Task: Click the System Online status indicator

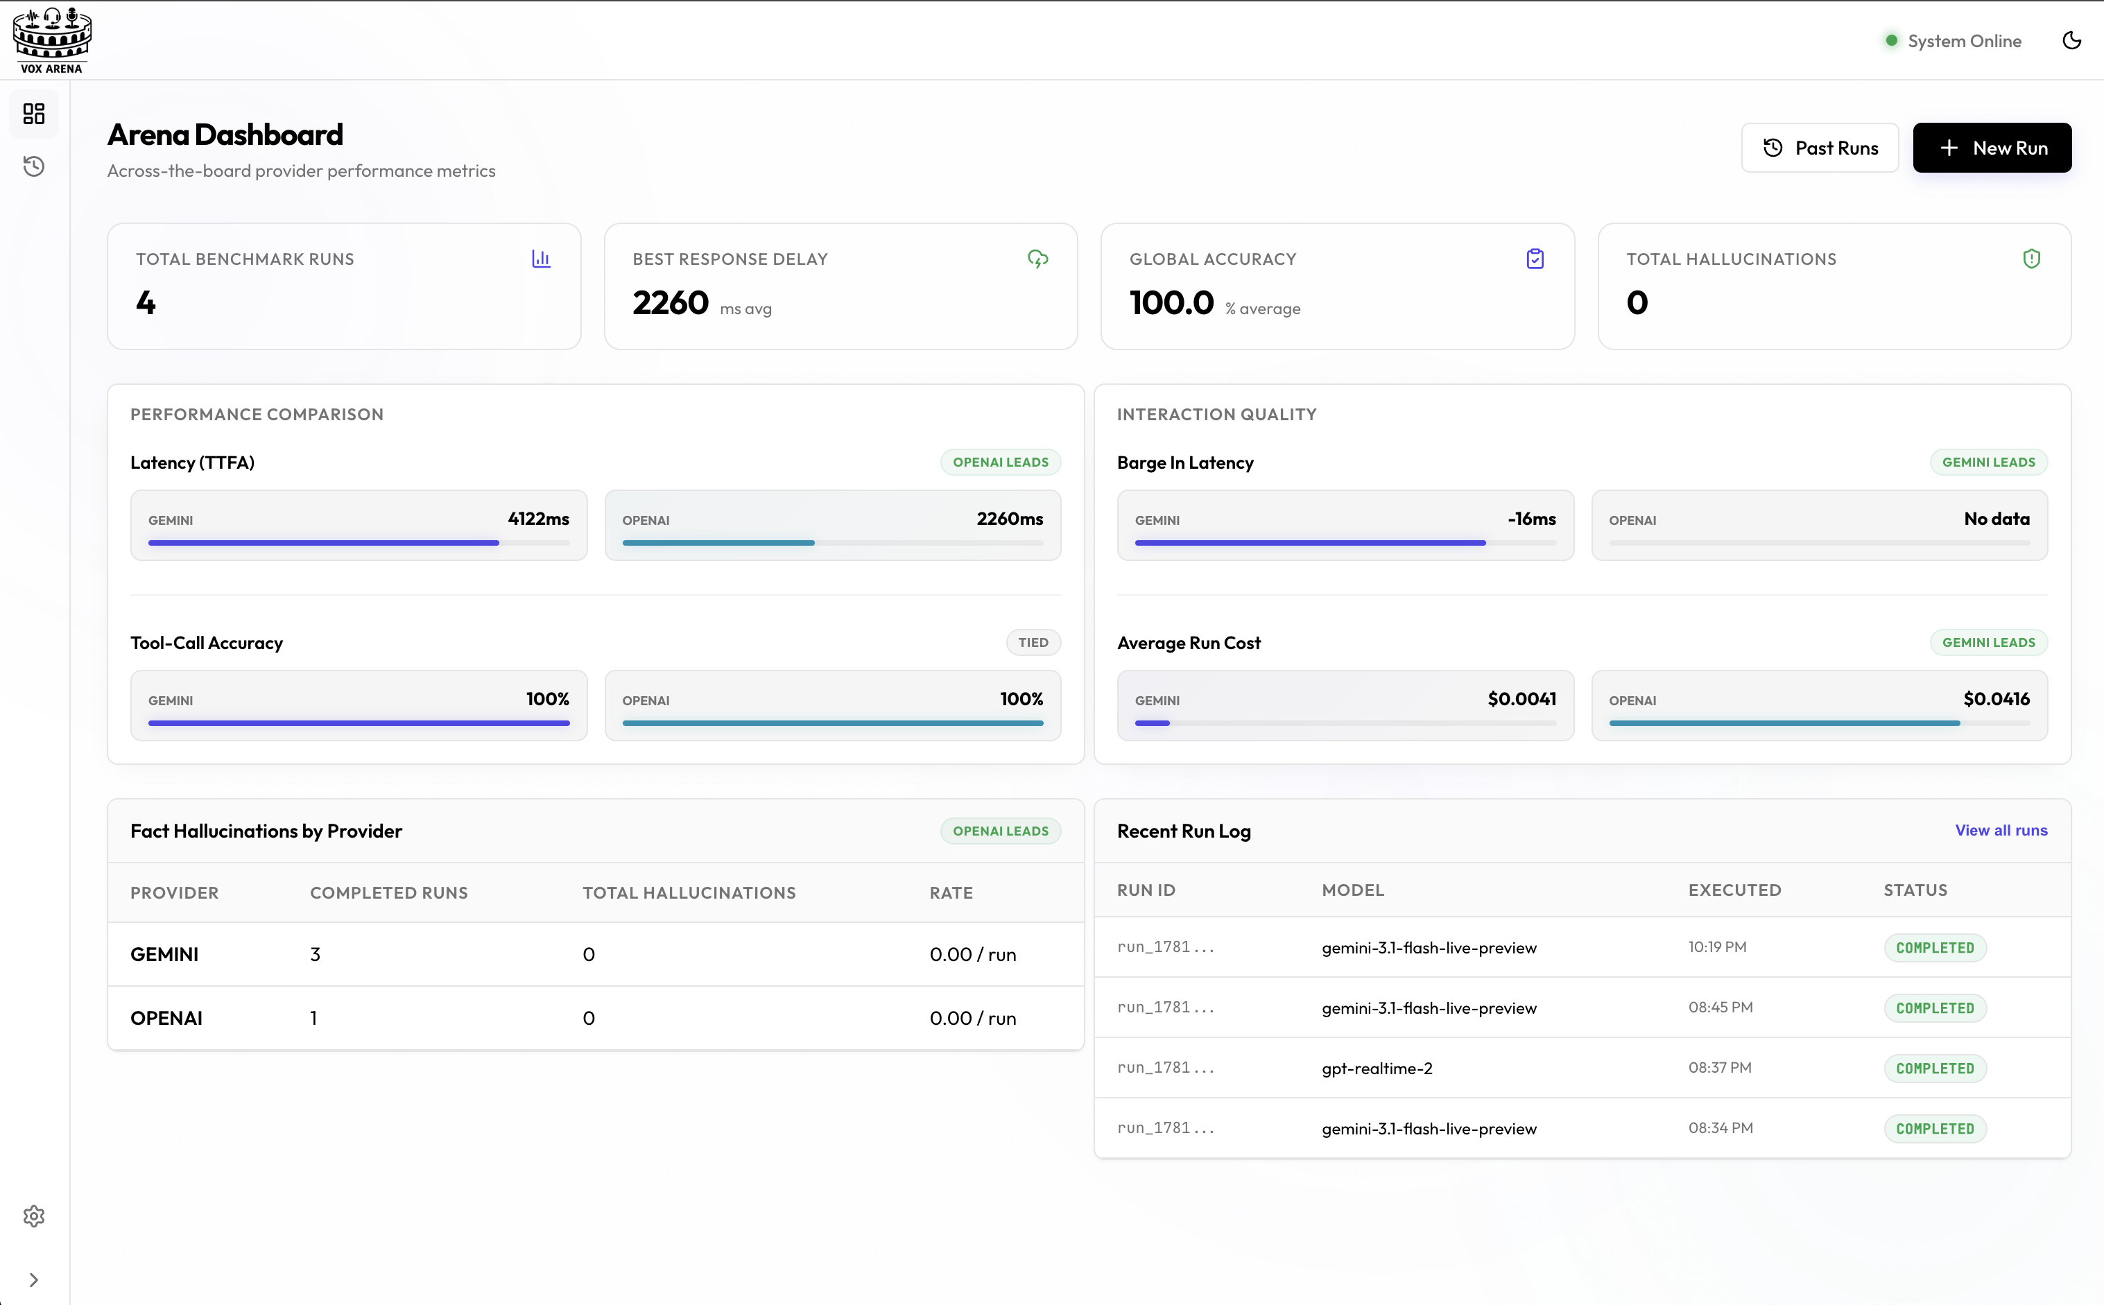Action: pos(1953,41)
